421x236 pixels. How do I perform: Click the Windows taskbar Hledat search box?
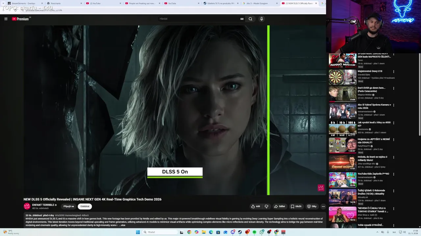[160, 232]
